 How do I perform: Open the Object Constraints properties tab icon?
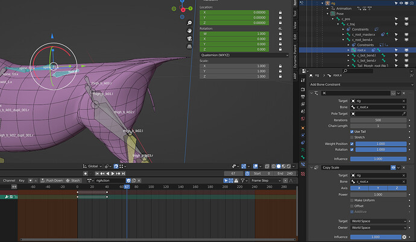coord(303,143)
